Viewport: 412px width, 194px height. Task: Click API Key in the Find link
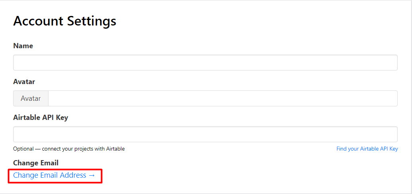388,149
